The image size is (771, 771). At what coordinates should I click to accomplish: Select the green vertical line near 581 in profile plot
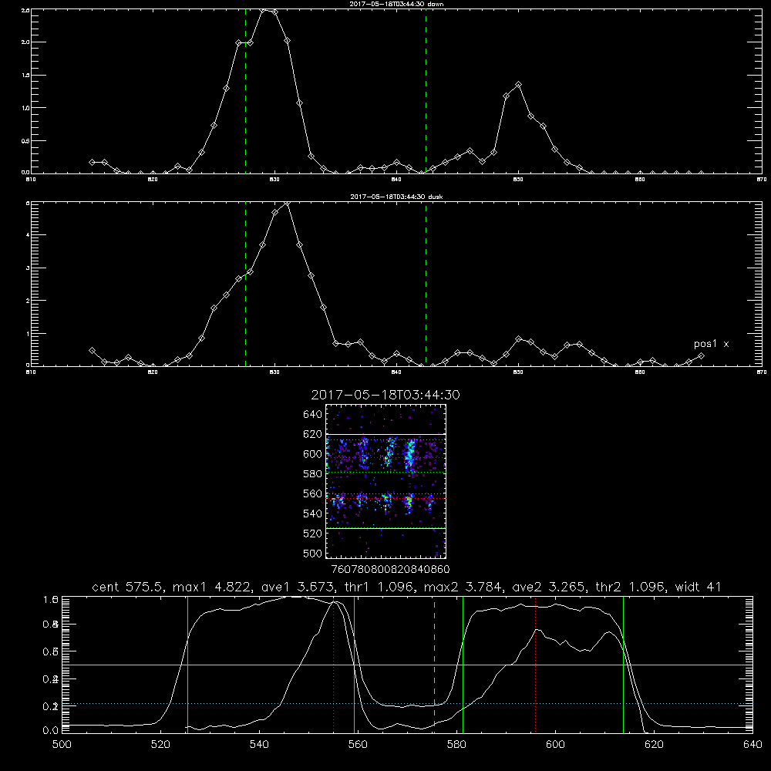pyautogui.click(x=463, y=664)
